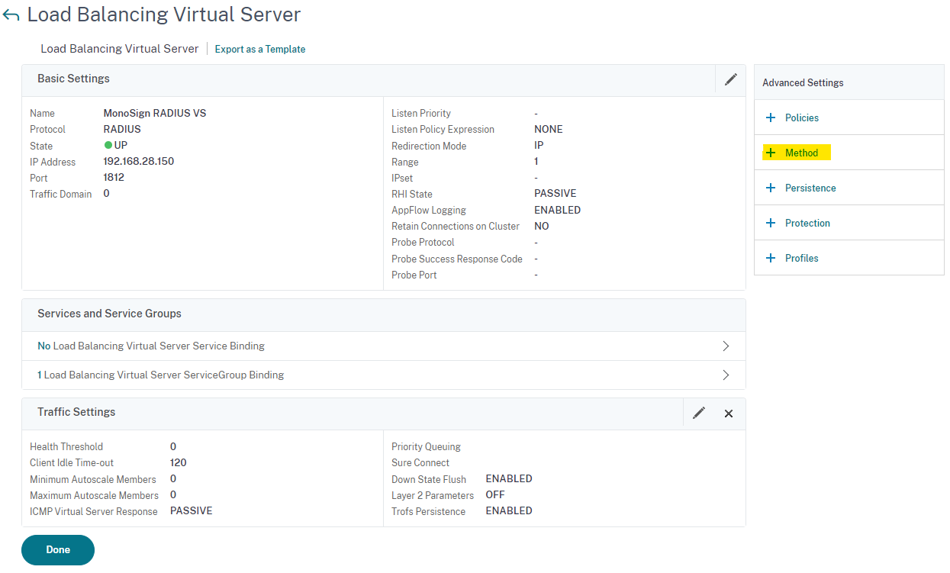Select the name MonoSign RADIUS VS
This screenshot has height=573, width=950.
tap(155, 113)
